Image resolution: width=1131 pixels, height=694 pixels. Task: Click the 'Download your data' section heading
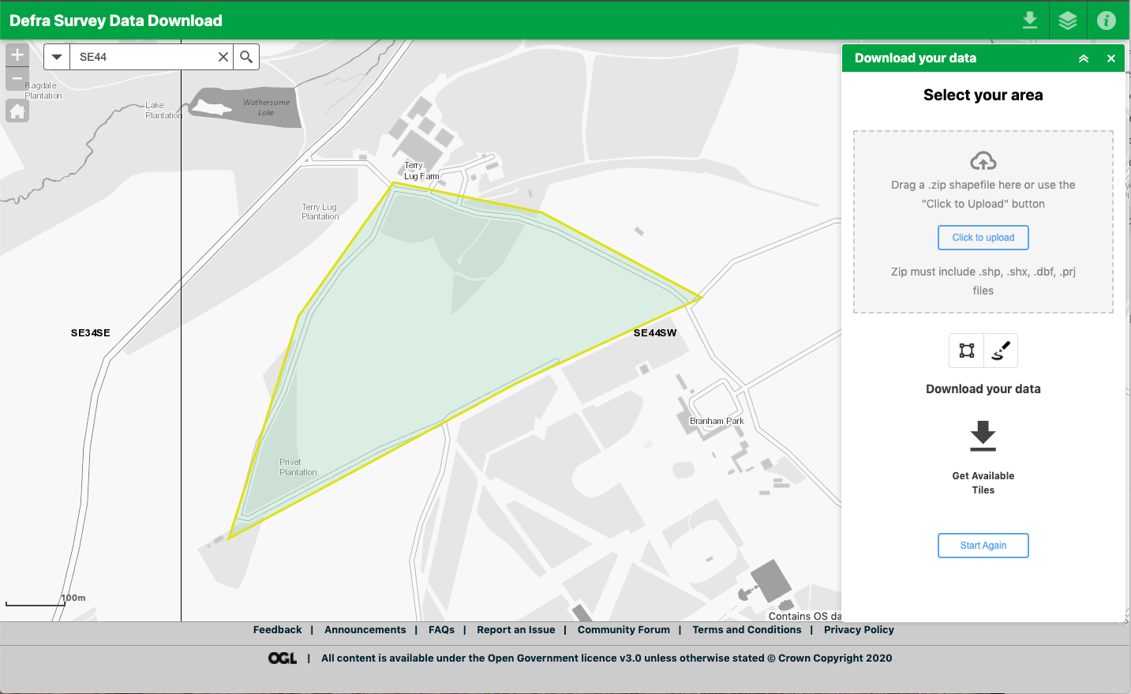pos(983,389)
